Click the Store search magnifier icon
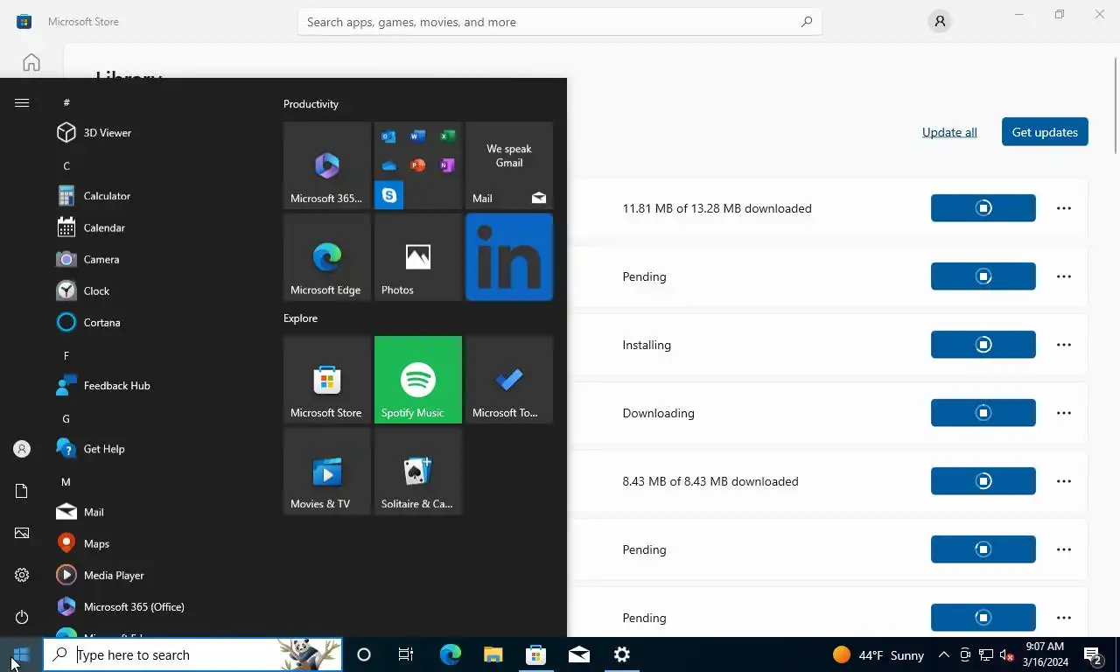The image size is (1120, 672). pyautogui.click(x=807, y=22)
